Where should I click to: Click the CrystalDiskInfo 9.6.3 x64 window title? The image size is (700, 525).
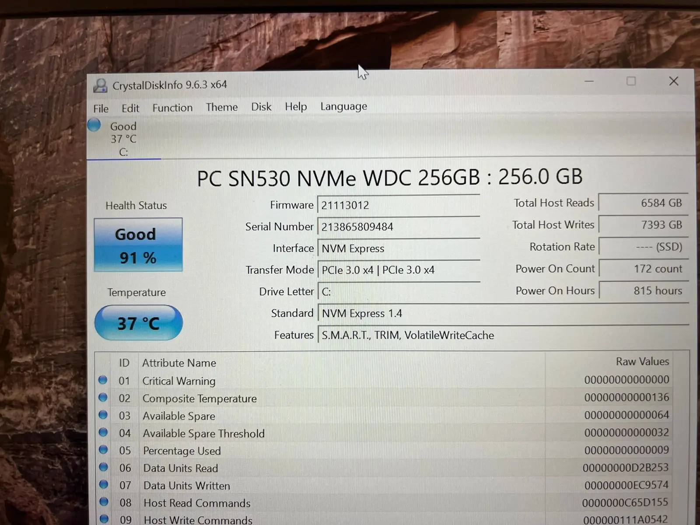[170, 85]
